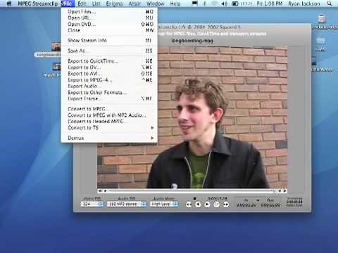Screen dimensions: 338x253
Task: Select Export to Other Formats… item
Action: click(x=109, y=93)
